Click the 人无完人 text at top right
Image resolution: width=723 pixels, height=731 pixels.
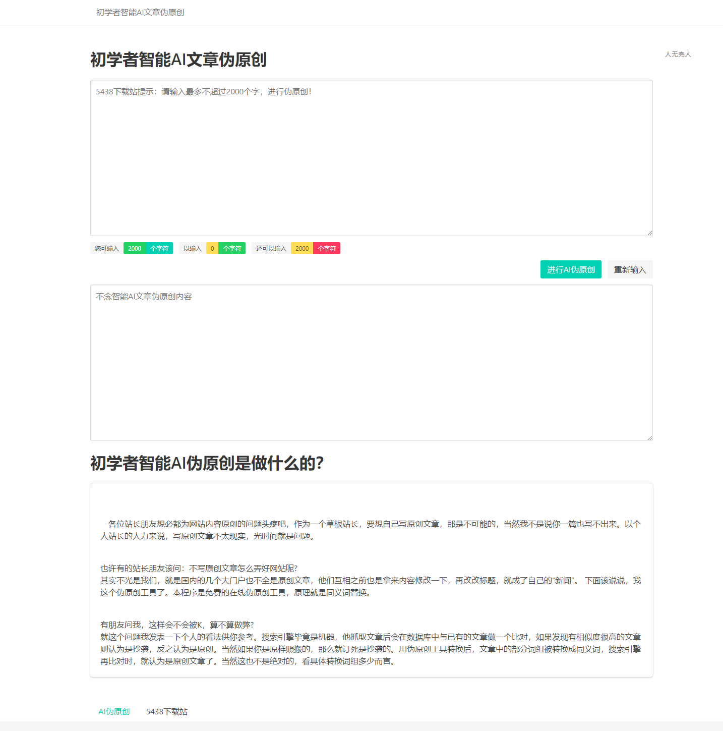(678, 54)
